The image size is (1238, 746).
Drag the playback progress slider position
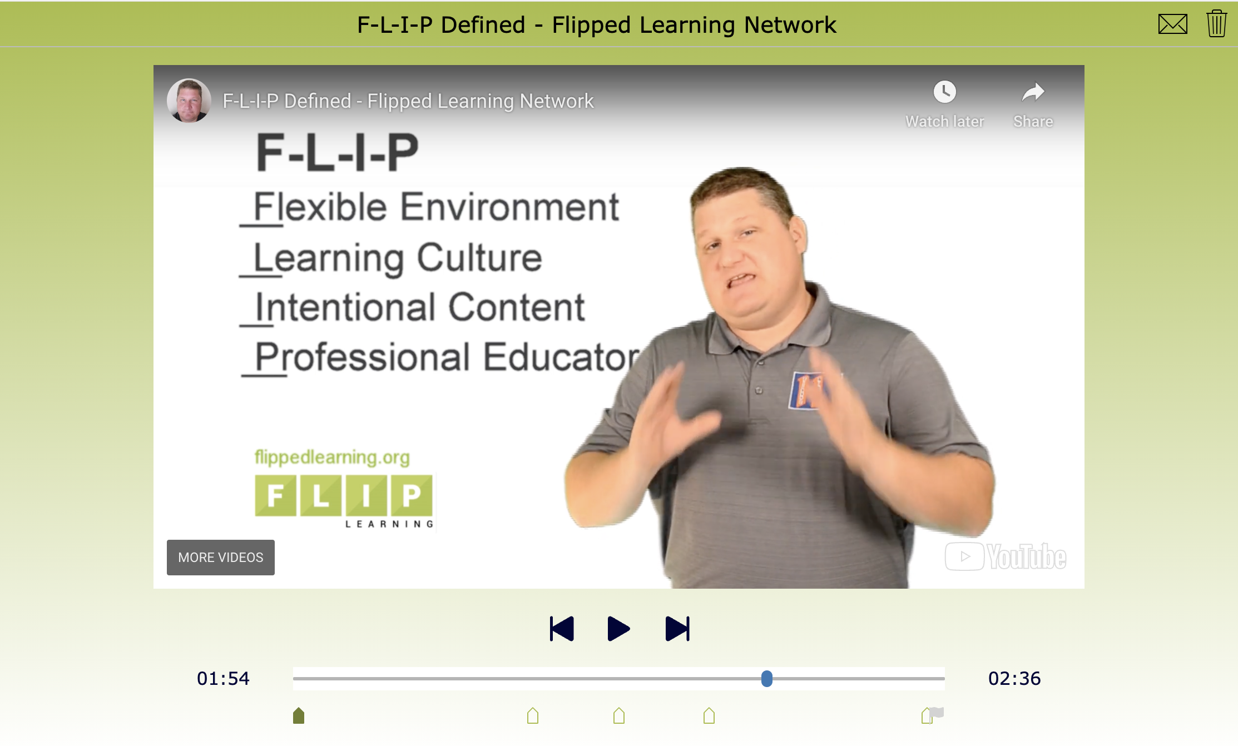coord(767,679)
